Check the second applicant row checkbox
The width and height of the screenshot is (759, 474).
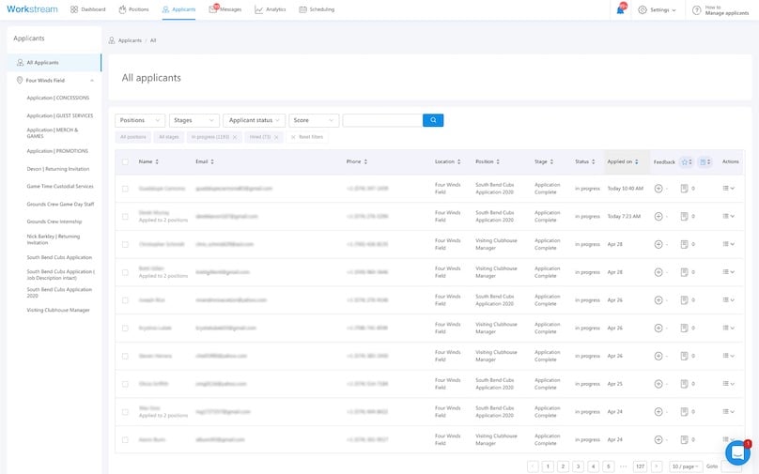coord(125,216)
